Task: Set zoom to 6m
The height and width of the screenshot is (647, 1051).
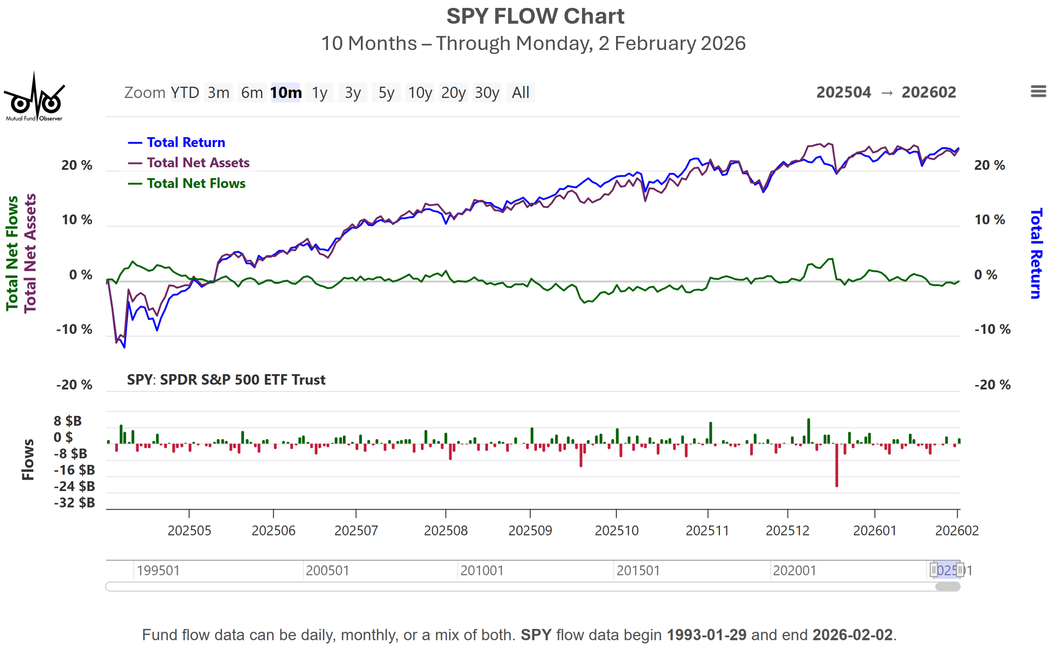Action: coord(252,93)
